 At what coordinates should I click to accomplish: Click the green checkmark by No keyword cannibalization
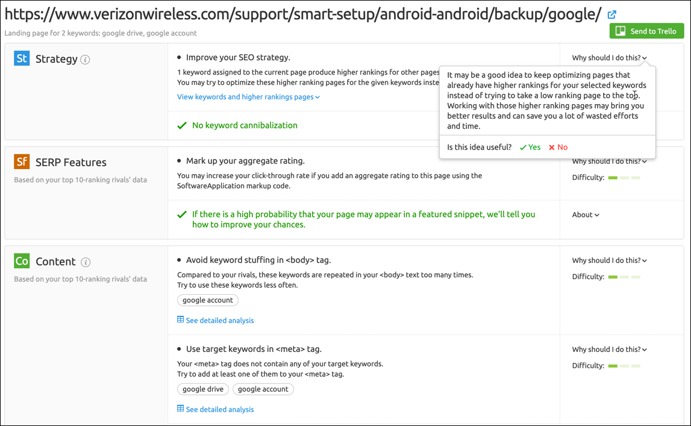182,125
